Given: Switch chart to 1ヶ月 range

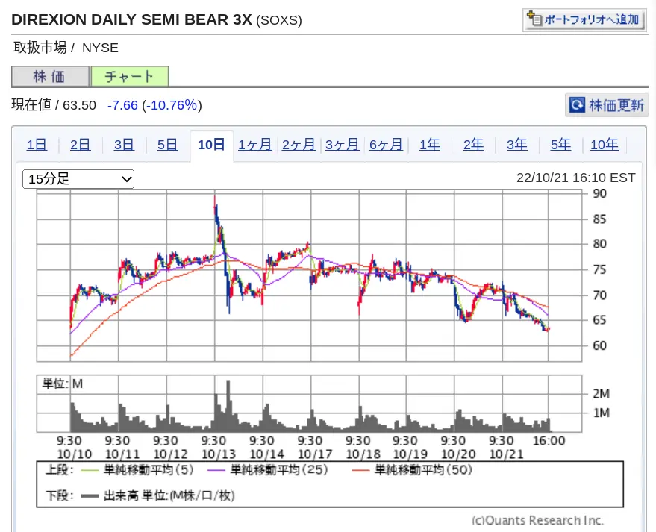Looking at the screenshot, I should [254, 145].
